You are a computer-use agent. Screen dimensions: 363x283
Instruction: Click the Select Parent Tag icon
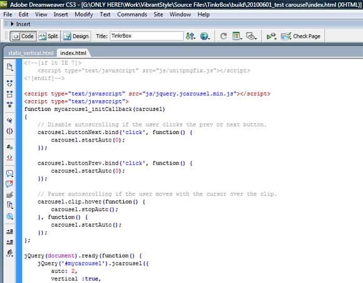[x=9, y=120]
